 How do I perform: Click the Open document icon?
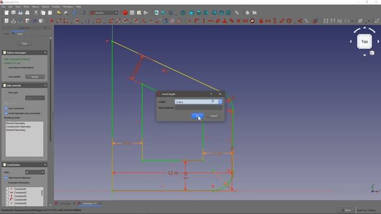pyautogui.click(x=13, y=12)
